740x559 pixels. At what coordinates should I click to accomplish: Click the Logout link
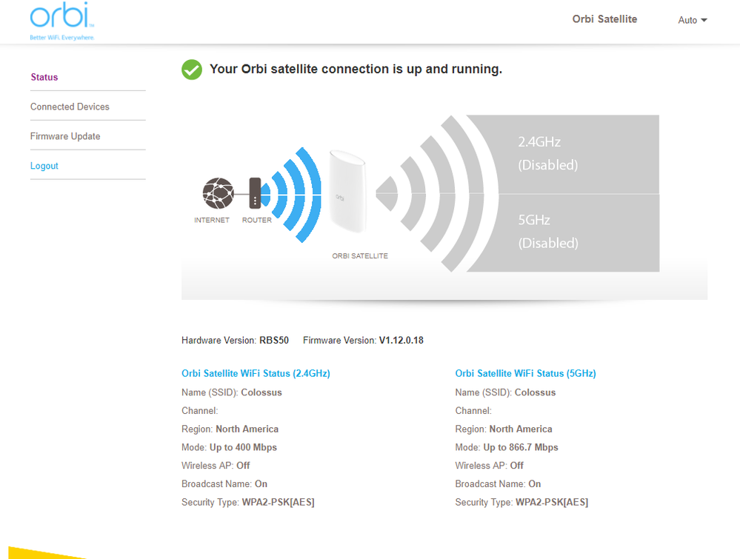coord(44,166)
